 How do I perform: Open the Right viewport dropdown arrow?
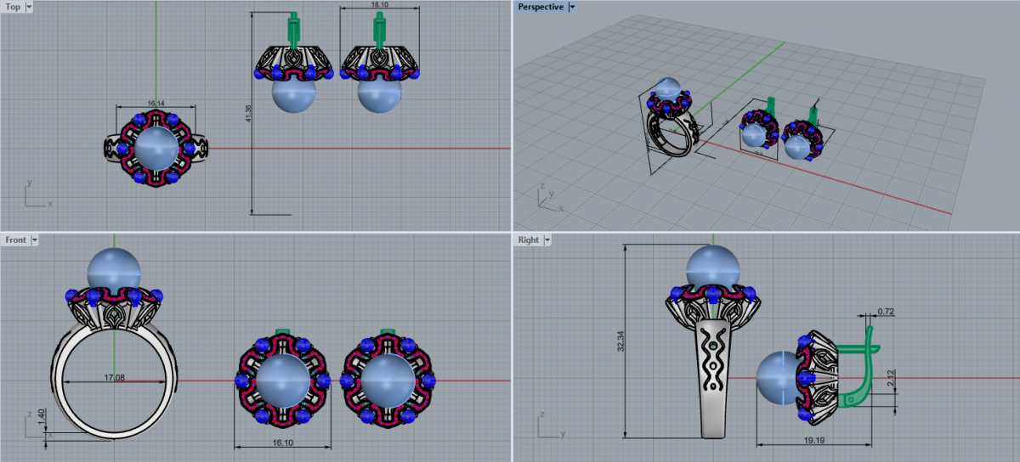click(547, 240)
